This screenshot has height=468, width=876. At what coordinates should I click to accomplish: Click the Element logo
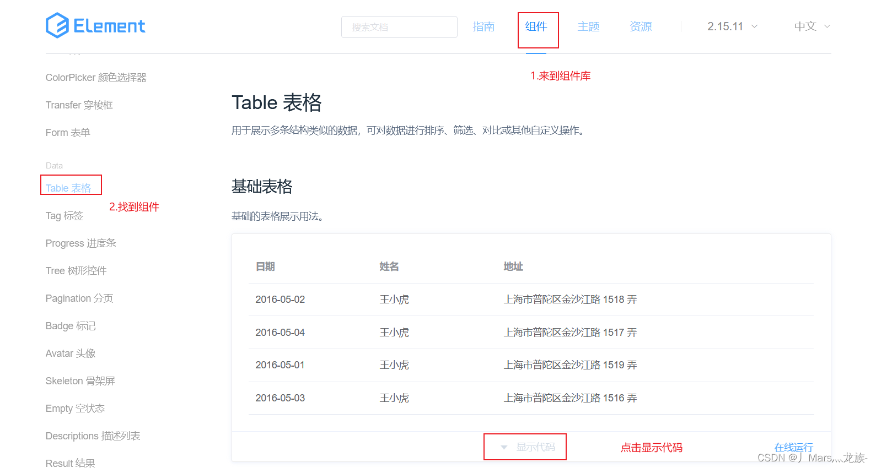[x=95, y=25]
